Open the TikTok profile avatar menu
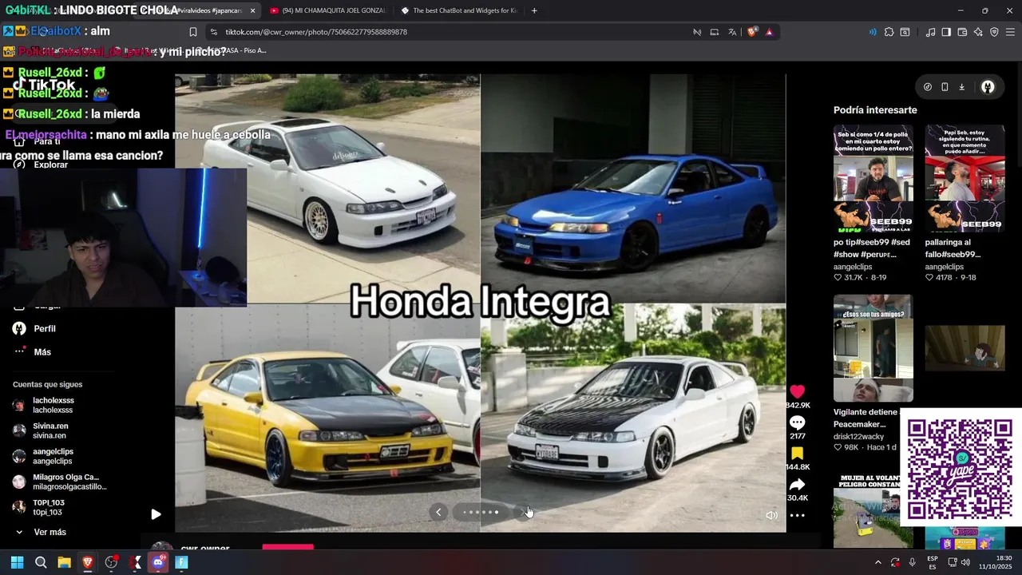The width and height of the screenshot is (1022, 575). 988,87
